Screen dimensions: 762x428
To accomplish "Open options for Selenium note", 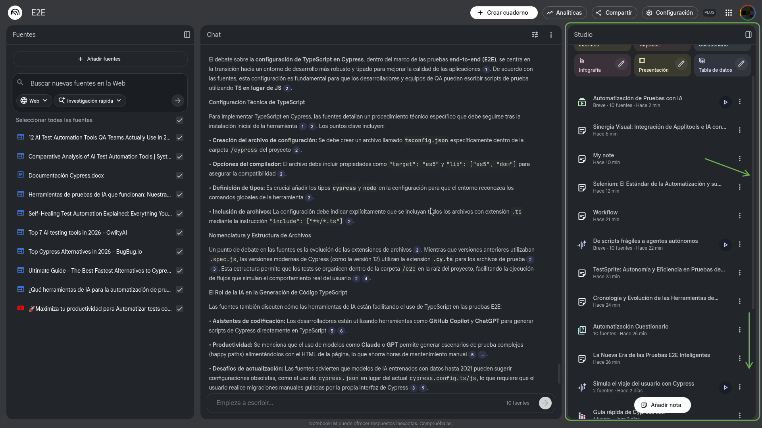I will pyautogui.click(x=739, y=187).
